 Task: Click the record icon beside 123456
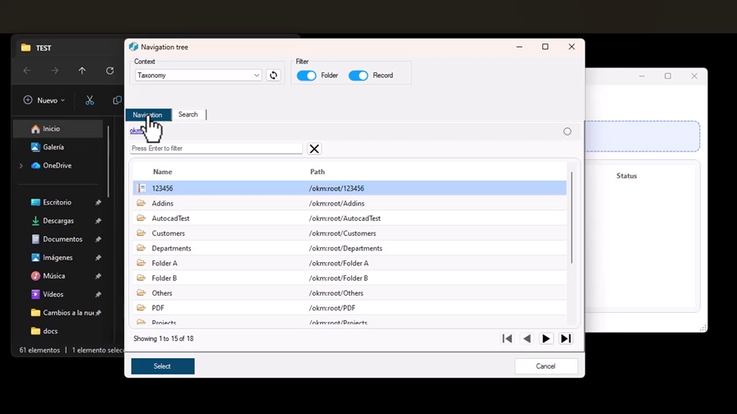(x=141, y=188)
